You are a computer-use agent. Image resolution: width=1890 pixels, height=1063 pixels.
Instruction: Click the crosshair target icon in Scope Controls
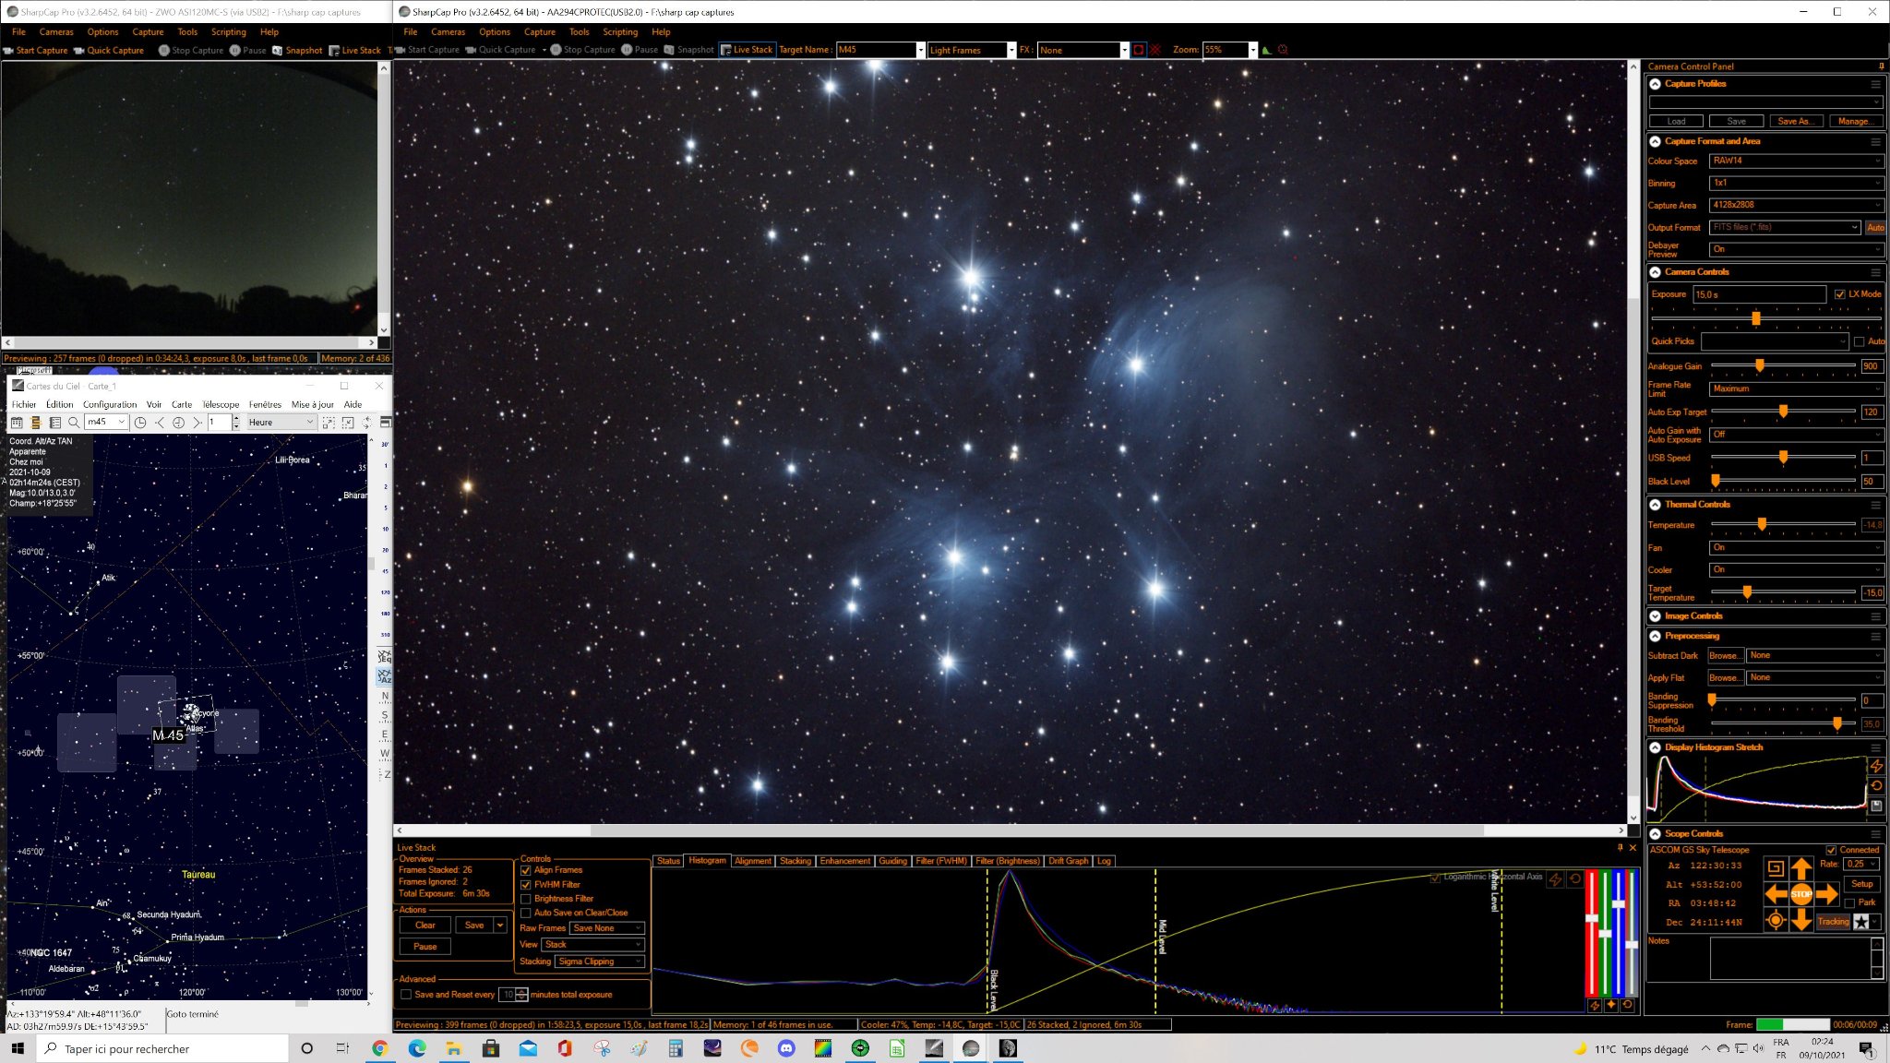tap(1776, 920)
